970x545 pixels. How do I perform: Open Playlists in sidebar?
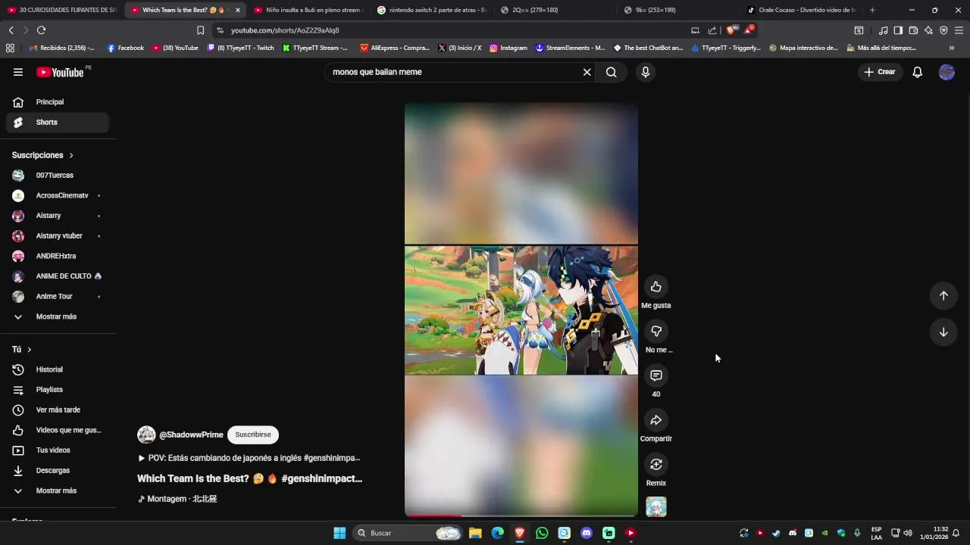[58, 390]
